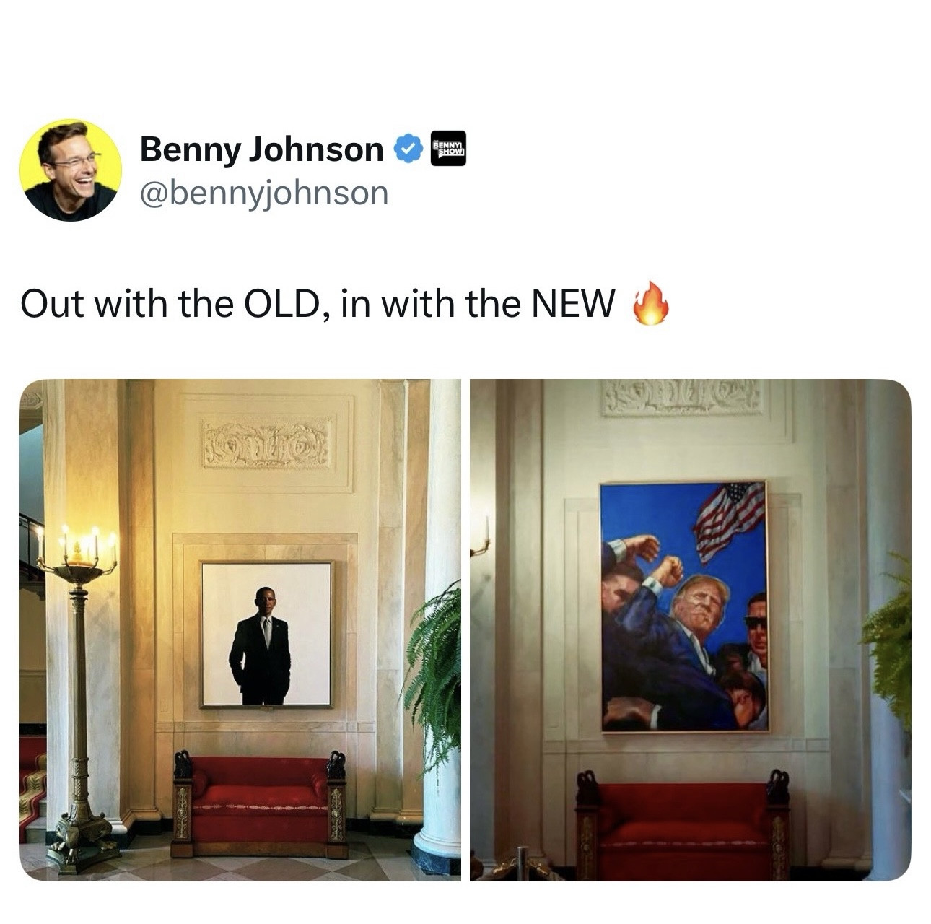
Task: Click the Benny Johnson display name
Action: coord(261,149)
